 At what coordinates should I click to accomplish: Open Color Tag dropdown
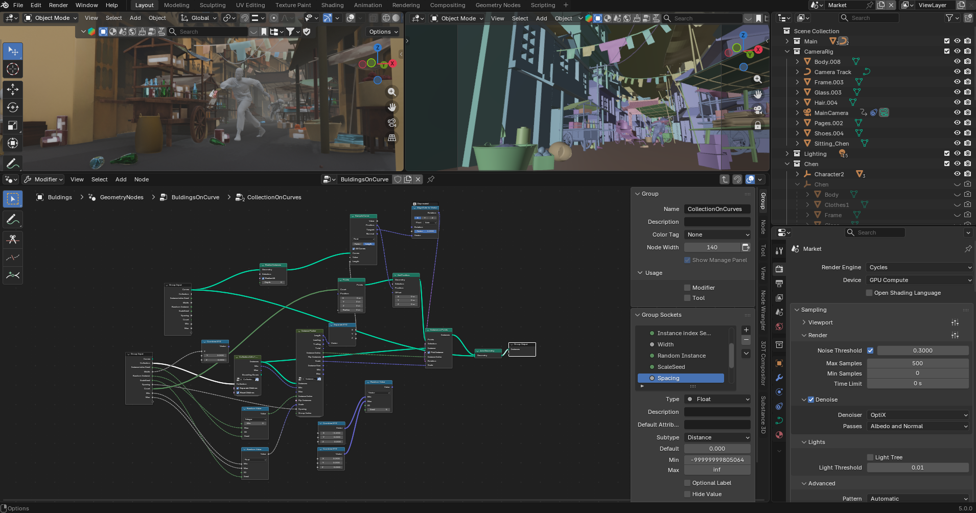(x=717, y=235)
